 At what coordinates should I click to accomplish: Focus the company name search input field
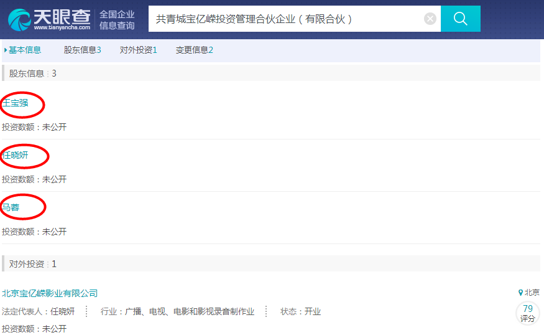pyautogui.click(x=286, y=19)
